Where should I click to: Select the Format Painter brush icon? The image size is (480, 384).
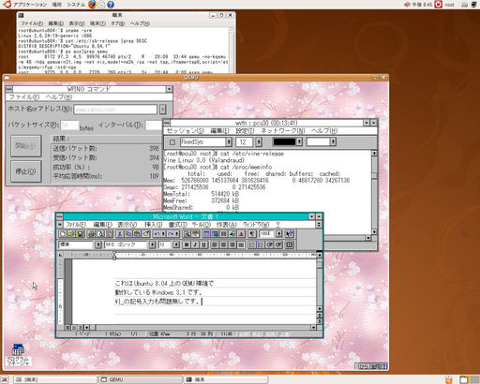coord(146,234)
